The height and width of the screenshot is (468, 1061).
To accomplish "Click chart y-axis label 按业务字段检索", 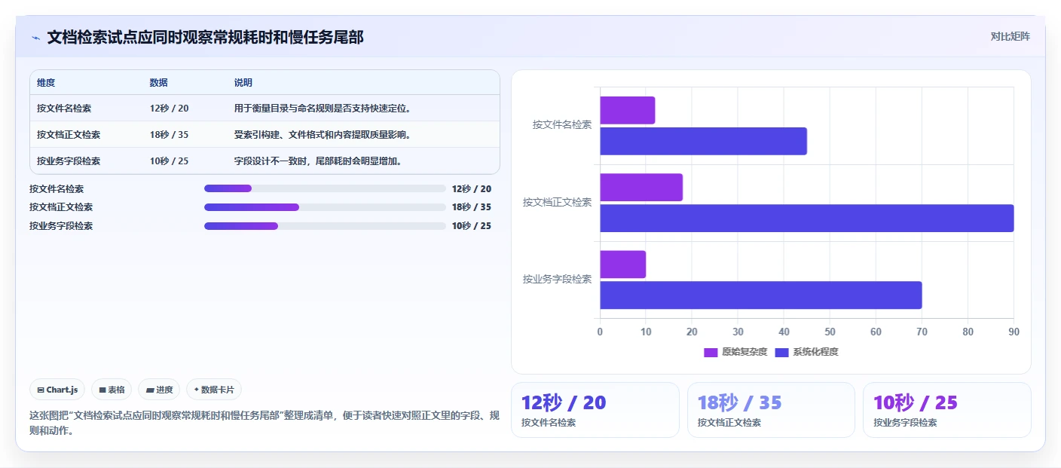I will pos(558,280).
